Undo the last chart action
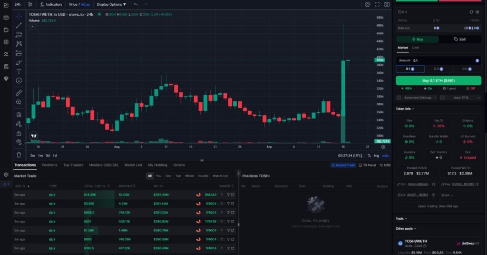487x255 pixels. [x=136, y=4]
